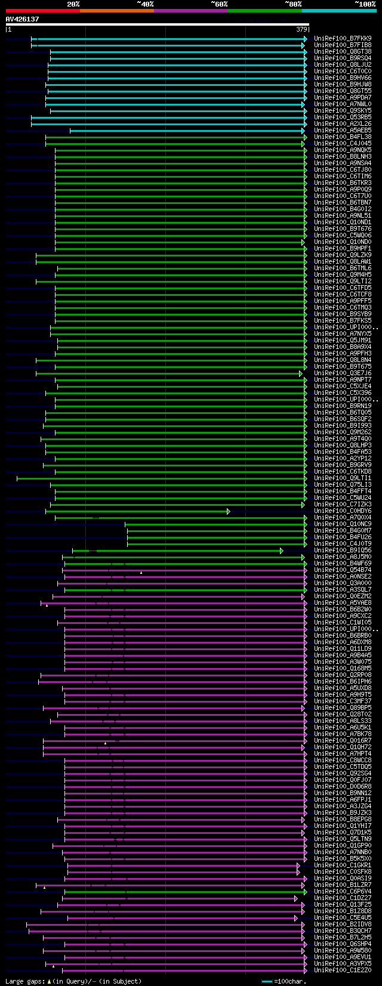
Task: Select the UniRef100_Q9M262 label
Action: [x=343, y=432]
